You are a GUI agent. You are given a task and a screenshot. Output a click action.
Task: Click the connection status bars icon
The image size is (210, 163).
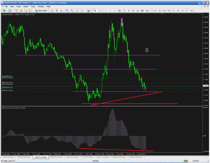tap(185, 161)
